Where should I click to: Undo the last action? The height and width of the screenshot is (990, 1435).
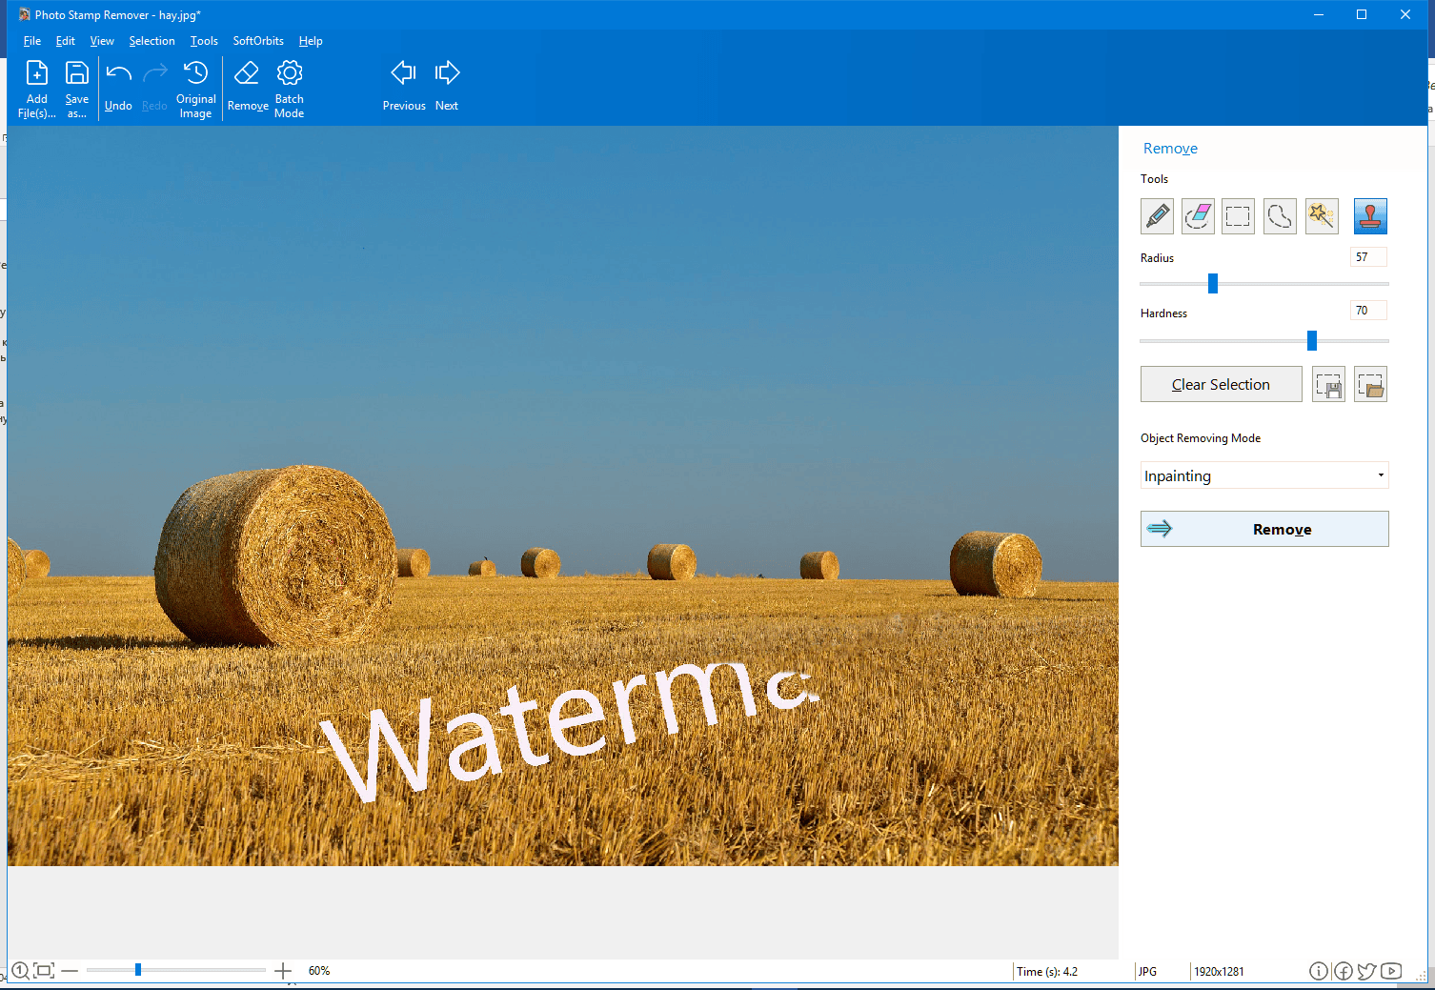pyautogui.click(x=118, y=88)
